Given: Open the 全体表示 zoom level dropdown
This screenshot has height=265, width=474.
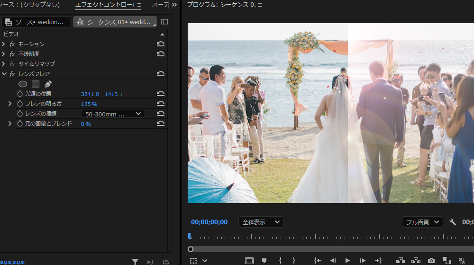Looking at the screenshot, I should [261, 222].
